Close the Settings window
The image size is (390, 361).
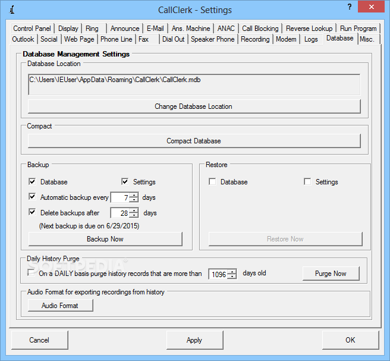(x=372, y=7)
